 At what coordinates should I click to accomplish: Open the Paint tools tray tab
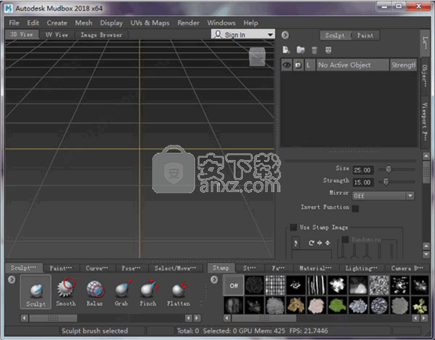coord(61,268)
